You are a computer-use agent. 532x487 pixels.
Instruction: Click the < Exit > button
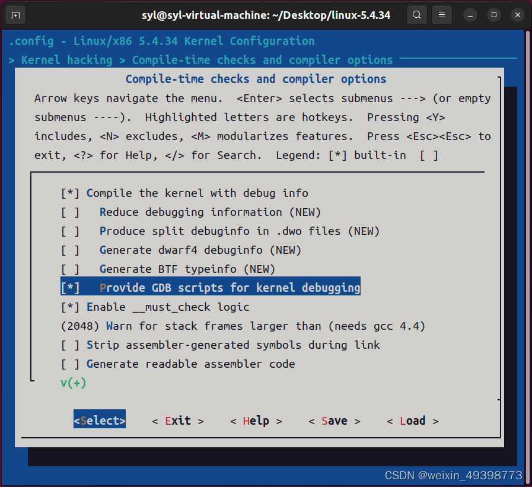[x=178, y=421]
